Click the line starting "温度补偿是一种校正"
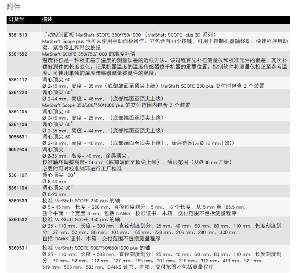The image size is (301, 273). (164, 60)
